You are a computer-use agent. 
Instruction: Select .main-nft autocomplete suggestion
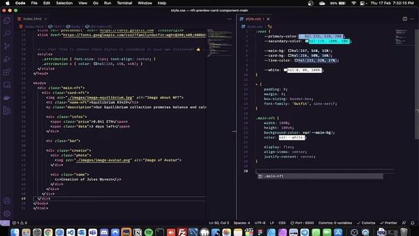point(320,176)
